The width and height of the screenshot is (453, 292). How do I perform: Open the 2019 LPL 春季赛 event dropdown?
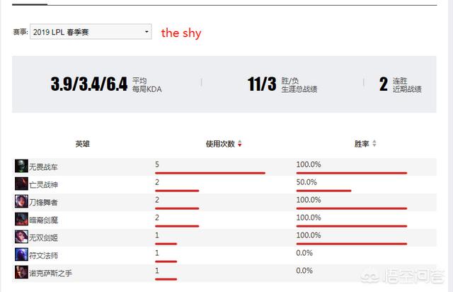[x=91, y=32]
